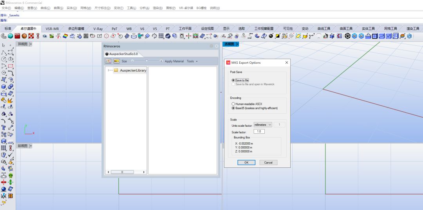423x210 pixels.
Task: Select the Join puzzle-piece tool
Action: 4,101
